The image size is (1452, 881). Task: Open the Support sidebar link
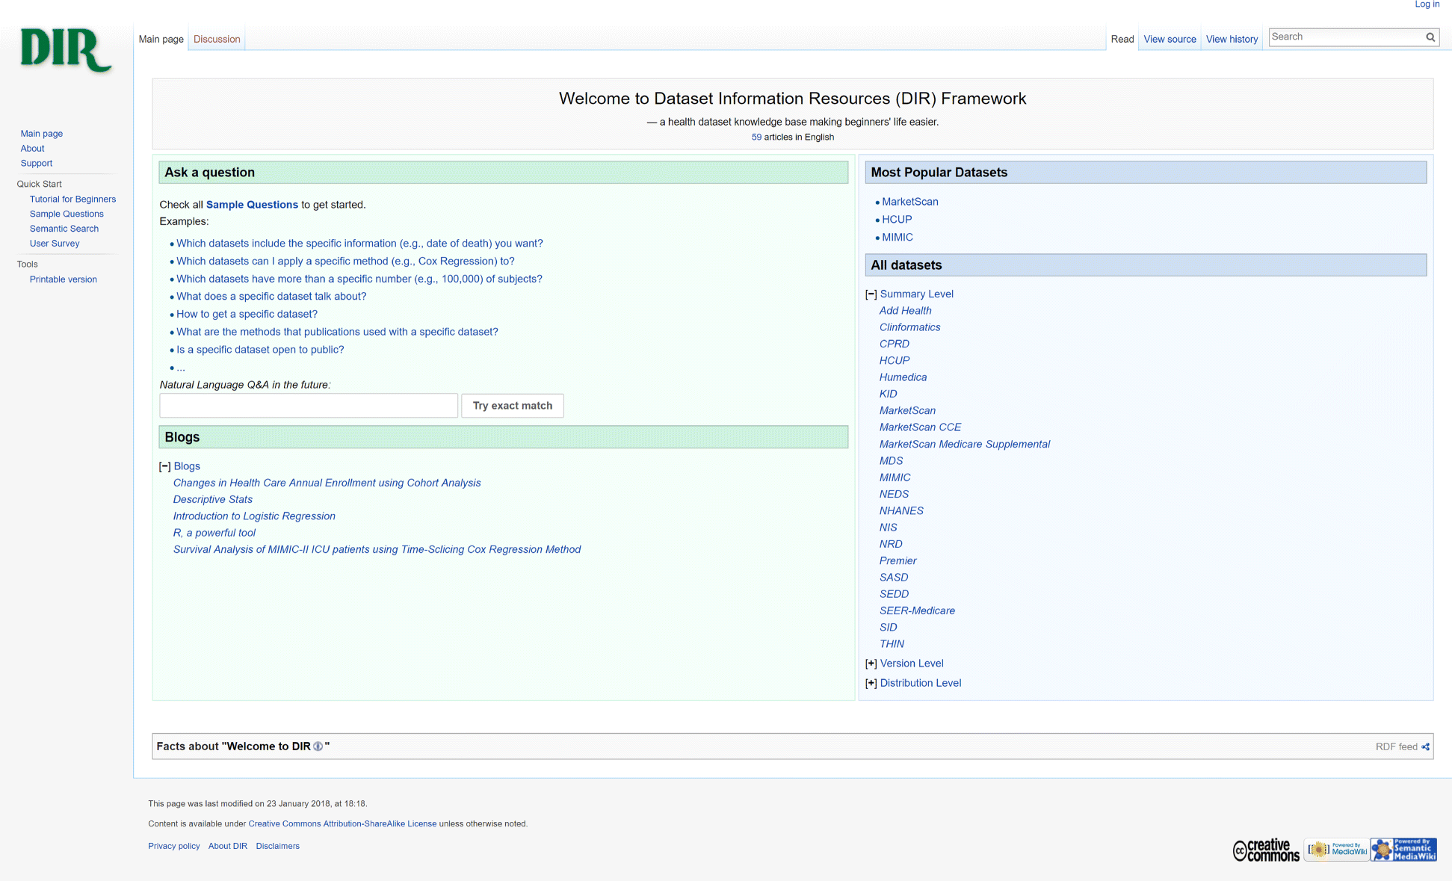point(36,164)
